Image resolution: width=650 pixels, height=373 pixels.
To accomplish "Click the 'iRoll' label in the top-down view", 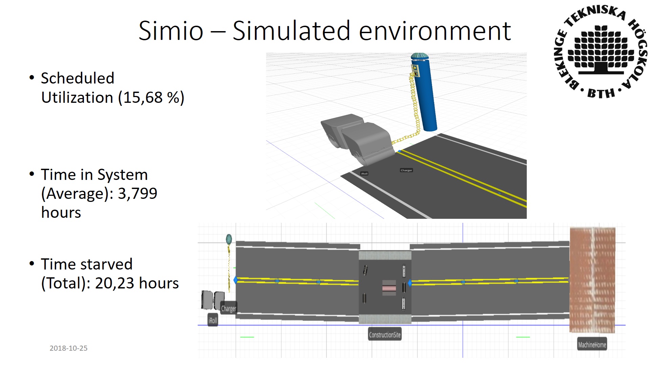I will 213,320.
